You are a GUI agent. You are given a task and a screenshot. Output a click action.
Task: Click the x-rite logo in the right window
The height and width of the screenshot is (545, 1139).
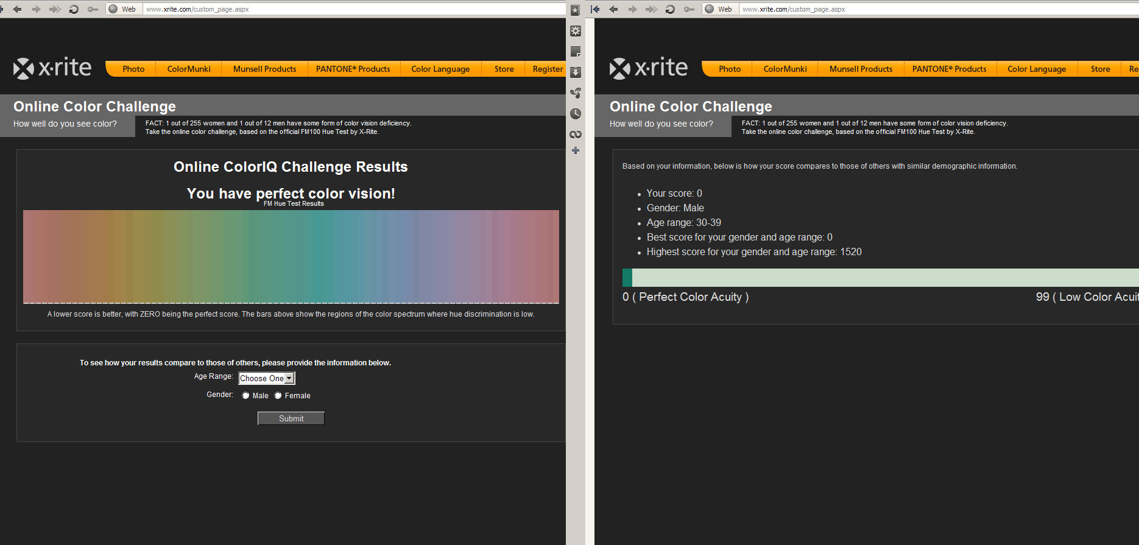point(648,68)
